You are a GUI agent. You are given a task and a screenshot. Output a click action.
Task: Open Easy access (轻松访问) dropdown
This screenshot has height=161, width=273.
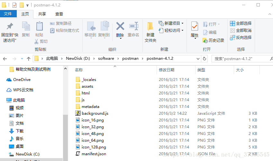(x=171, y=30)
